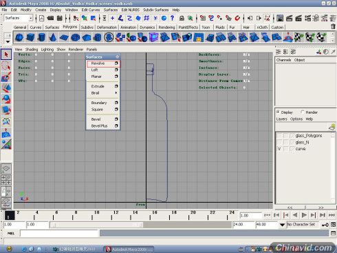
Task: Open the Edit NURBS menu
Action: tap(130, 10)
